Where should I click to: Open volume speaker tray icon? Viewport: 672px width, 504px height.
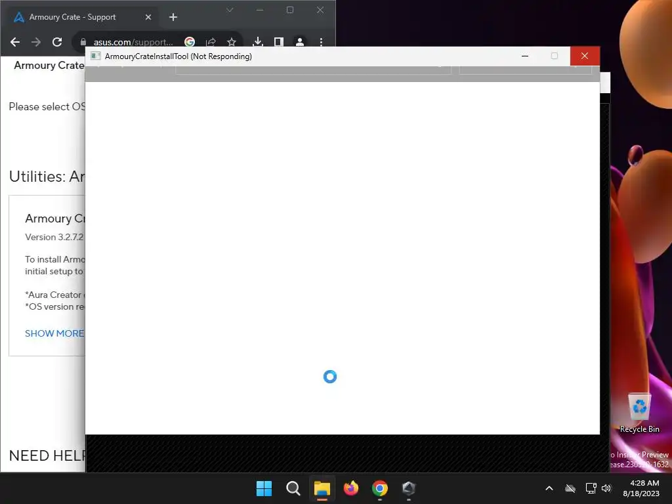[606, 488]
